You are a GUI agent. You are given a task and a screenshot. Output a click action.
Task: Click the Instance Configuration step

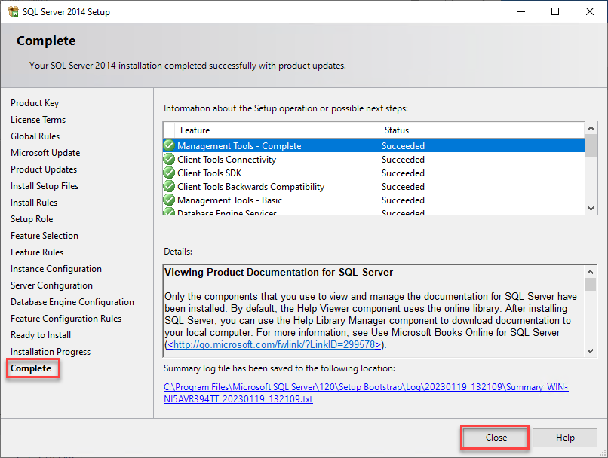coord(56,269)
